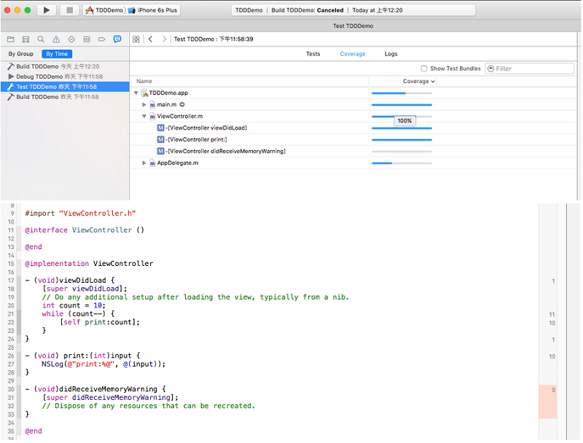Collapse the TDDDemo.app tree node
The width and height of the screenshot is (583, 443).
tap(136, 93)
